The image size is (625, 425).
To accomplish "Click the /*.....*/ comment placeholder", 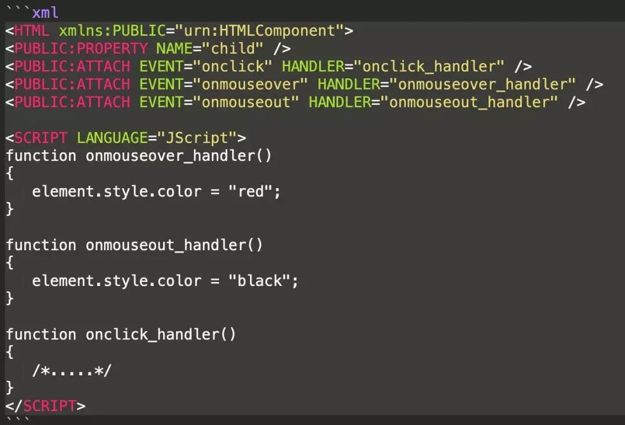I will coord(71,371).
